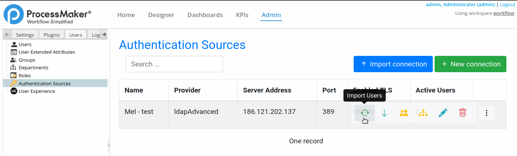Switch to the Settings tab

25,35
